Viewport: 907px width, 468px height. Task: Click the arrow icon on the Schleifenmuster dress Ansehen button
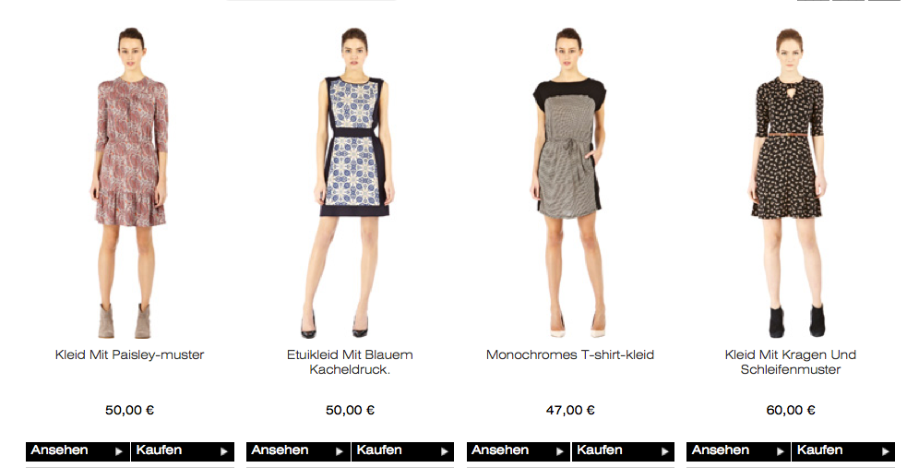(780, 451)
